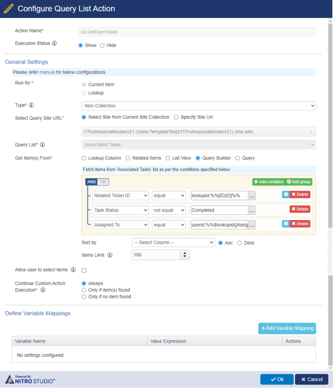Viewport: 333px width, 388px height.
Task: Click the Items Limit stepper arrows
Action: (x=185, y=255)
